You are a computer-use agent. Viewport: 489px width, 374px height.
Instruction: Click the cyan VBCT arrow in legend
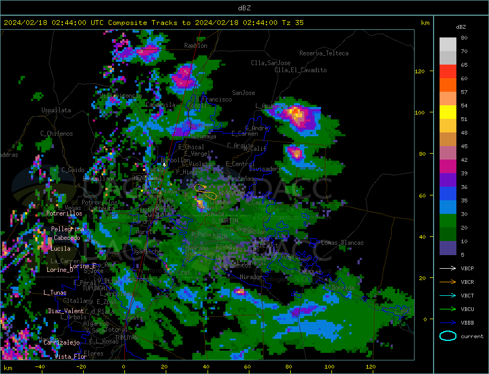tap(448, 295)
